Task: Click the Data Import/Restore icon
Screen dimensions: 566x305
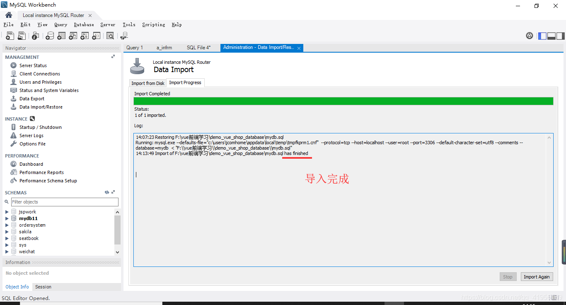Action: (13, 107)
